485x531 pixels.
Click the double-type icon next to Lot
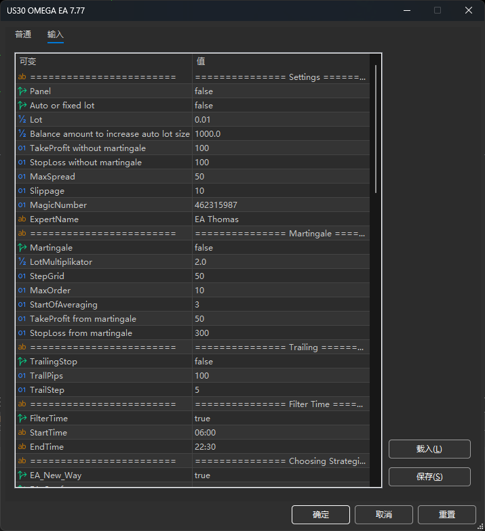click(22, 120)
